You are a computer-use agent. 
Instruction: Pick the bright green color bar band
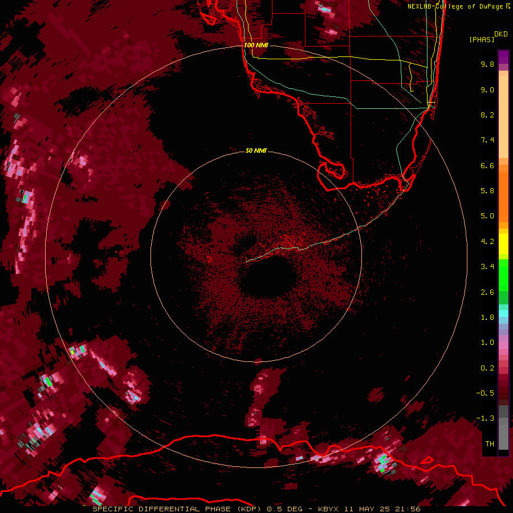[x=503, y=275]
